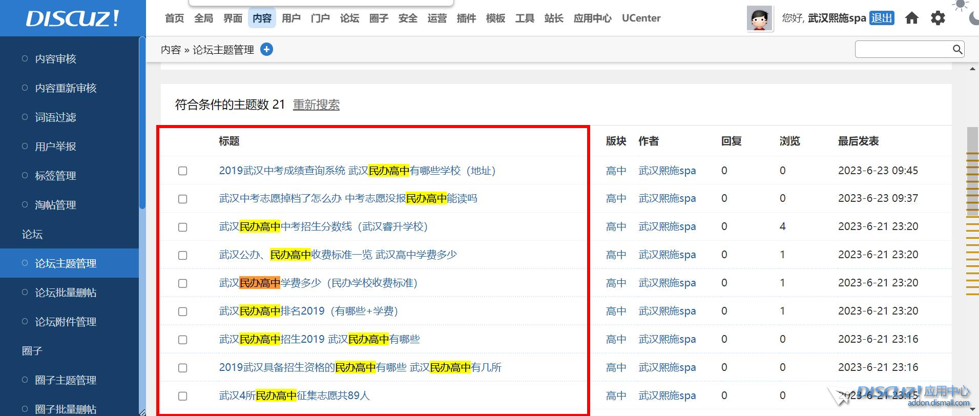Open sidebar item 圈子批量删帖
The height and width of the screenshot is (416, 979).
click(66, 409)
